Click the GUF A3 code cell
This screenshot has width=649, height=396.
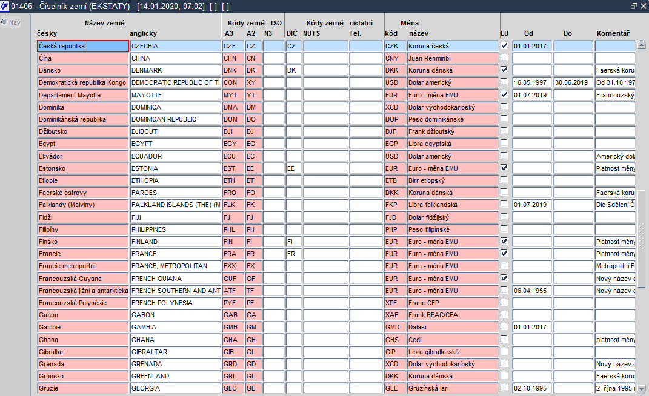click(x=233, y=279)
